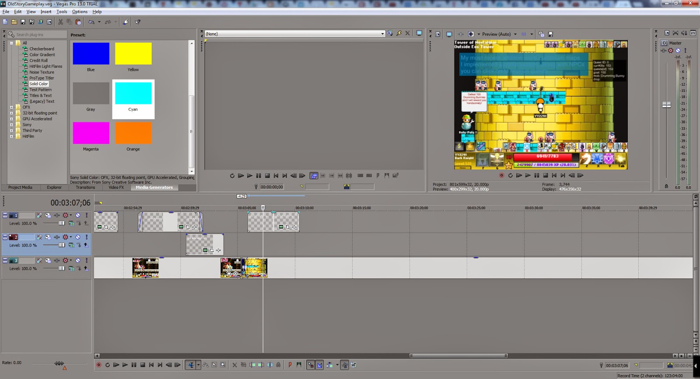Viewport: 700px width, 379px height.
Task: Click the Record button in the timeline transport
Action: (x=99, y=365)
